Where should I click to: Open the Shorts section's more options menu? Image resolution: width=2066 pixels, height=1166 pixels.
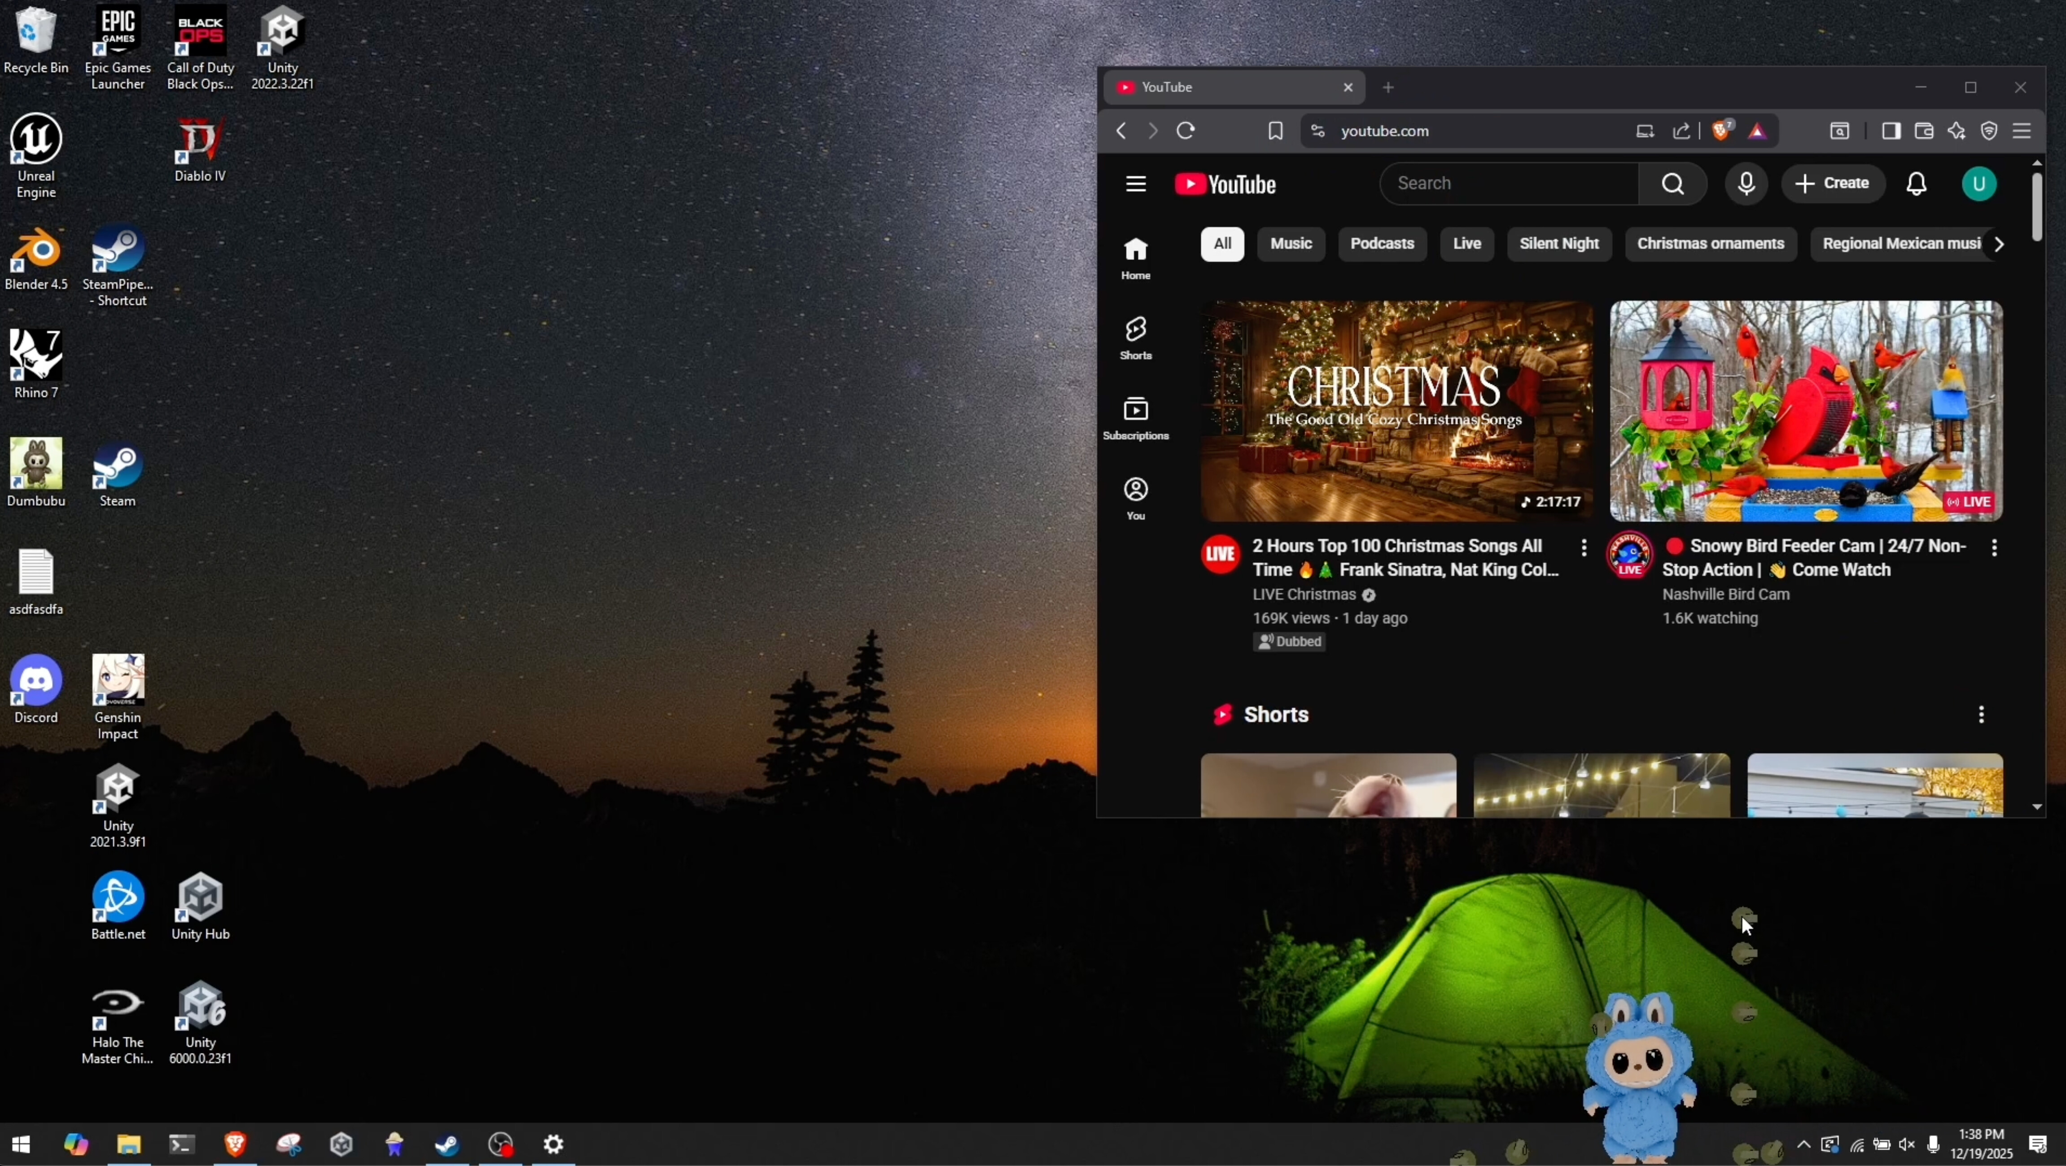(x=1980, y=715)
